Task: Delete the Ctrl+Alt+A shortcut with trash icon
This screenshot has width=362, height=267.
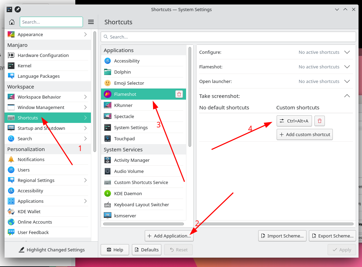Action: [x=320, y=121]
